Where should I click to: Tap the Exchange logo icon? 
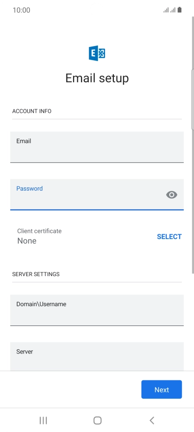point(97,53)
